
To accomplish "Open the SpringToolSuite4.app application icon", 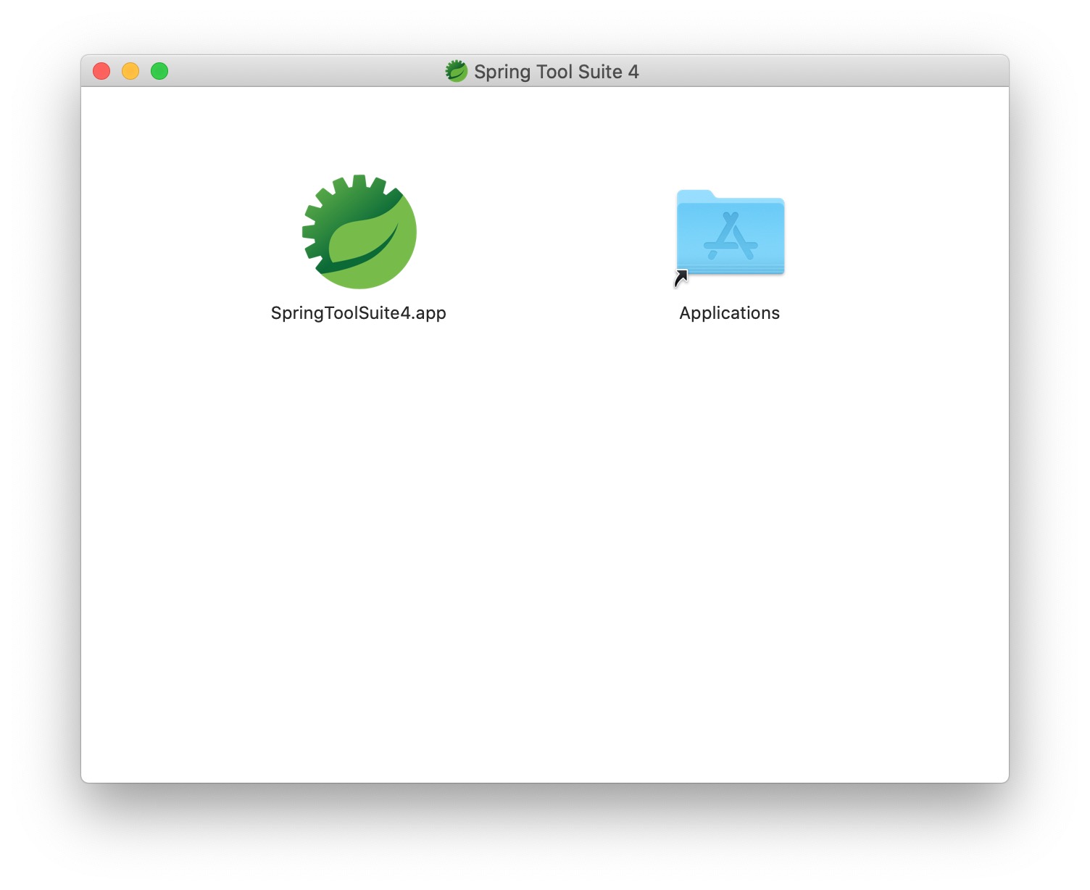I will (x=358, y=233).
